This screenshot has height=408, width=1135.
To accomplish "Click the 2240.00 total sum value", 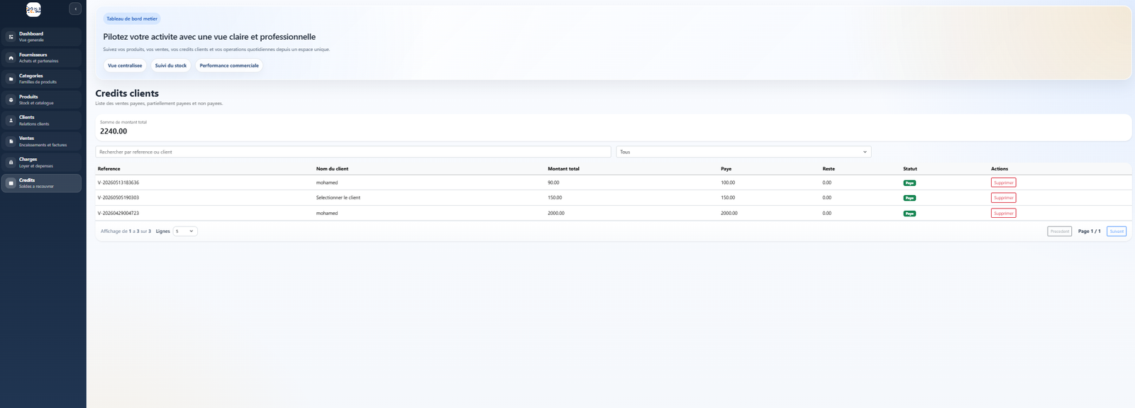I will click(113, 131).
